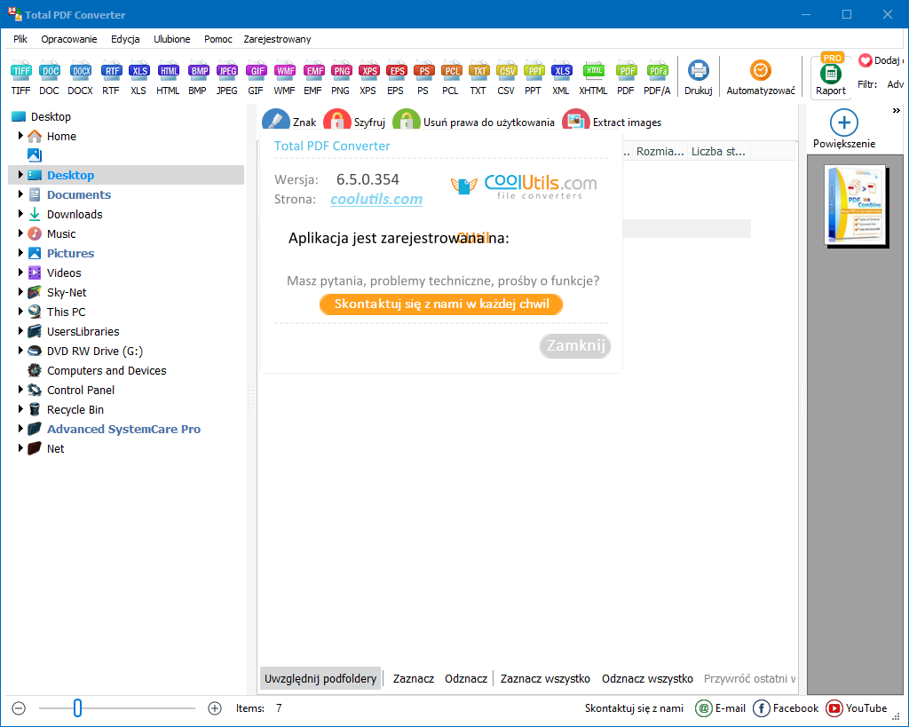
Task: Expand the Music folder node
Action: [x=20, y=233]
